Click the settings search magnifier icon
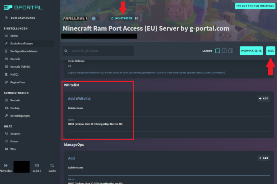 click(66, 51)
